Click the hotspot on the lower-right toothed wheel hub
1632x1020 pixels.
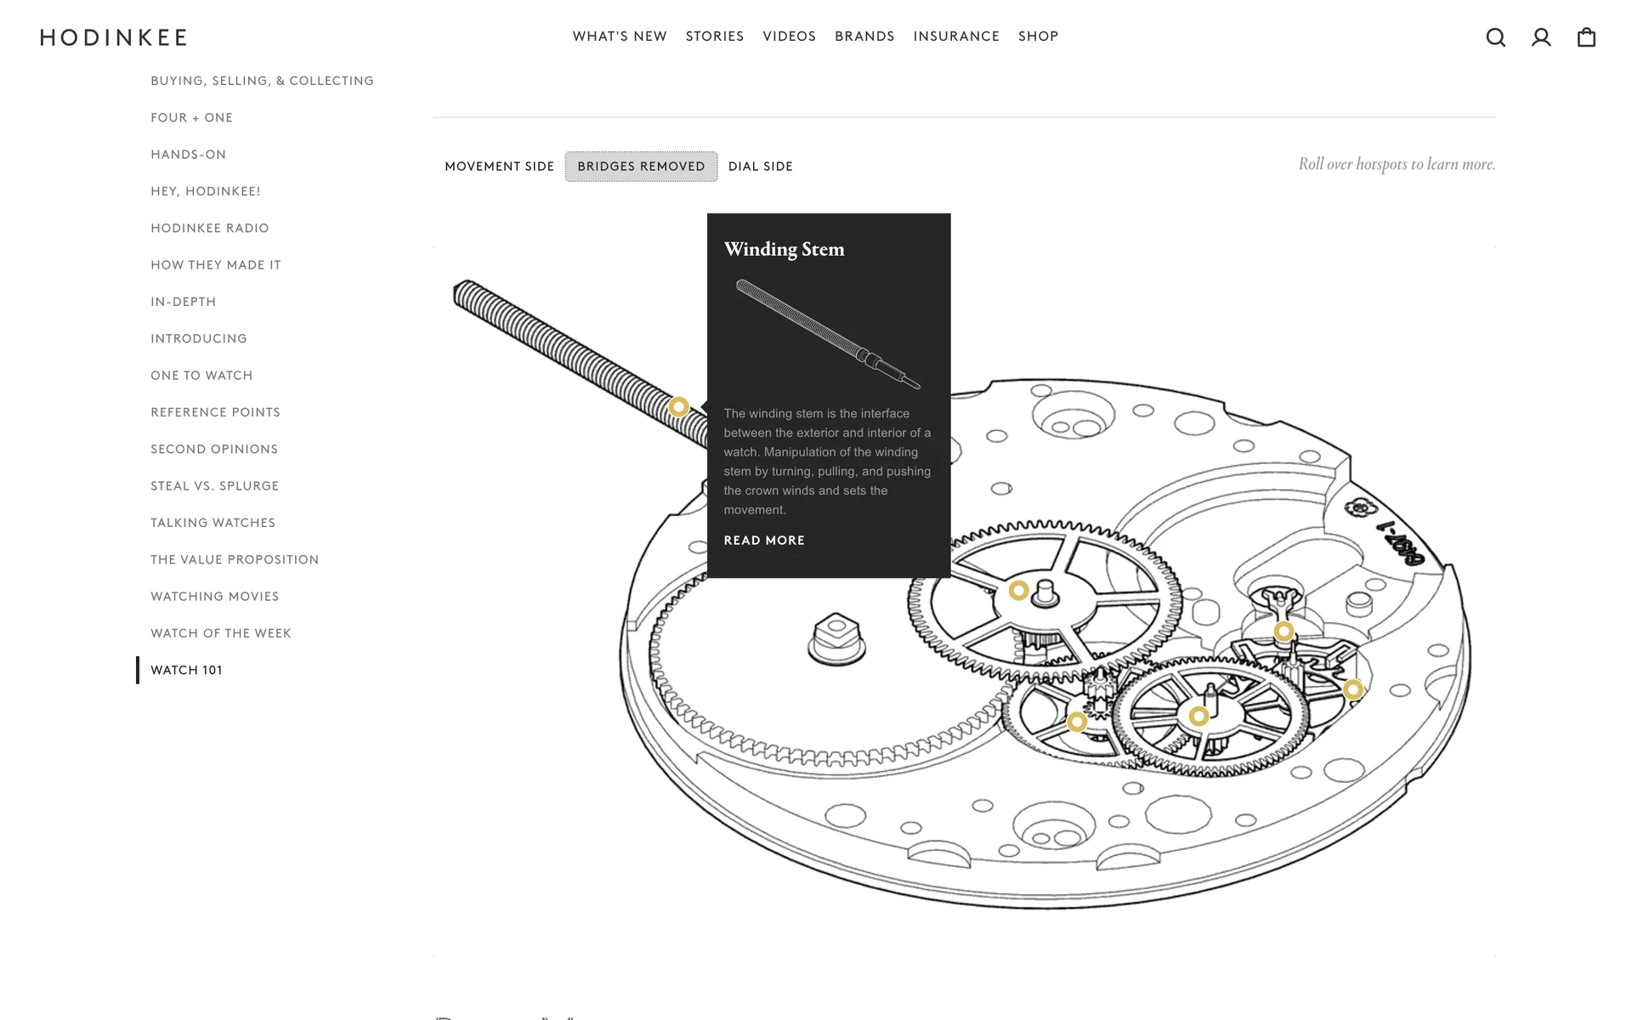1198,717
